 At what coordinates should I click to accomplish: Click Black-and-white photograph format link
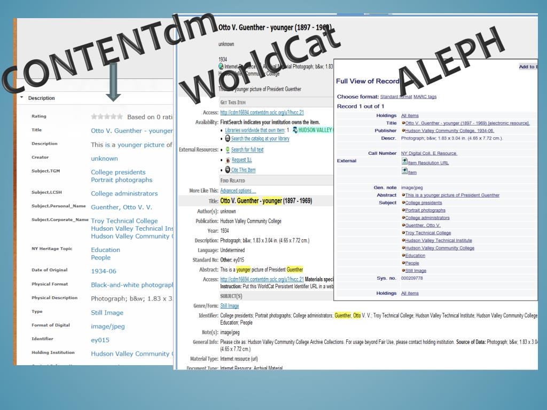click(x=132, y=285)
